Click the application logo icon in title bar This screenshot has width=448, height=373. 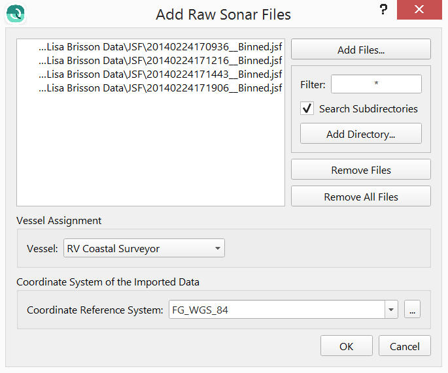click(x=15, y=14)
